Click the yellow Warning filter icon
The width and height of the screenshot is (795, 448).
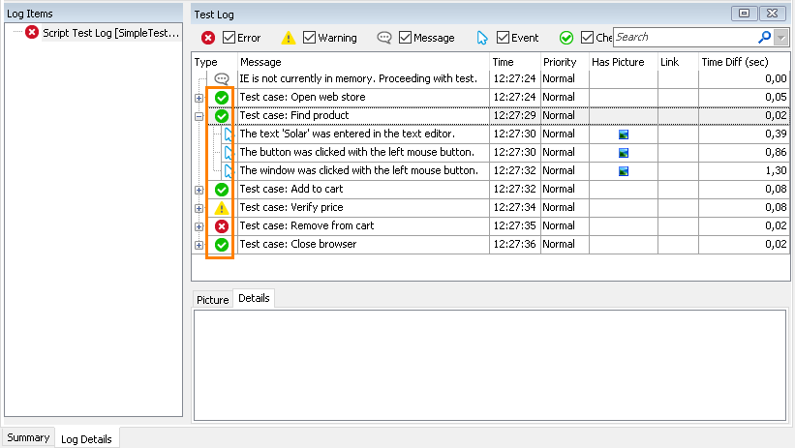pyautogui.click(x=289, y=38)
